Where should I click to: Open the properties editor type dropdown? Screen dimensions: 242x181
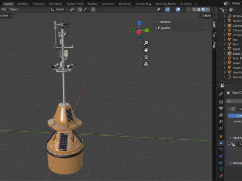pyautogui.click(x=223, y=85)
